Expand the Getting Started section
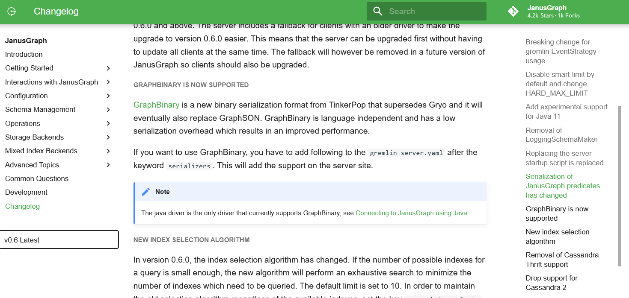The image size is (629, 298). click(x=108, y=68)
